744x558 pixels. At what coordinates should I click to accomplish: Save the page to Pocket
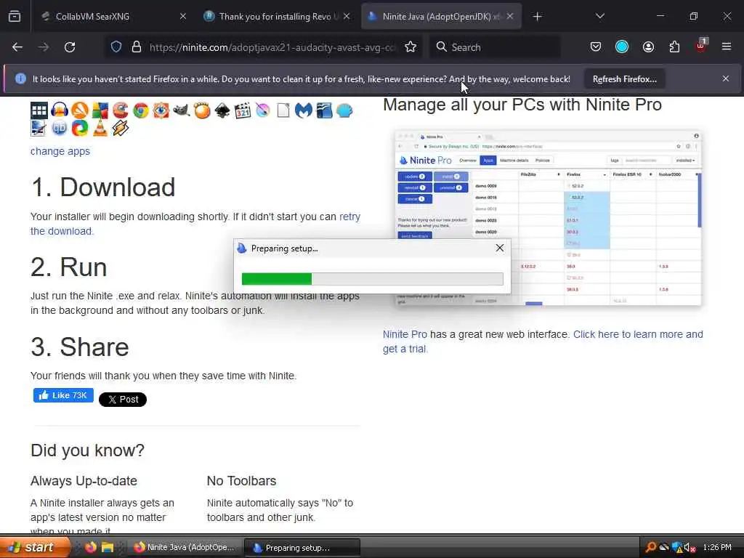tap(596, 47)
